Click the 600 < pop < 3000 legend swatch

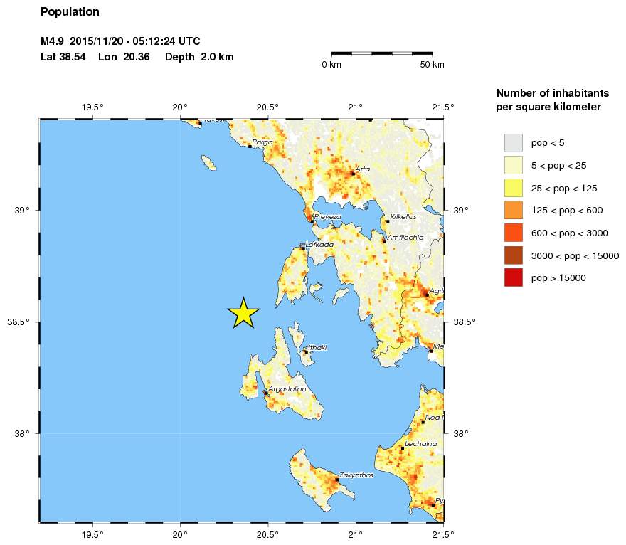tap(514, 233)
